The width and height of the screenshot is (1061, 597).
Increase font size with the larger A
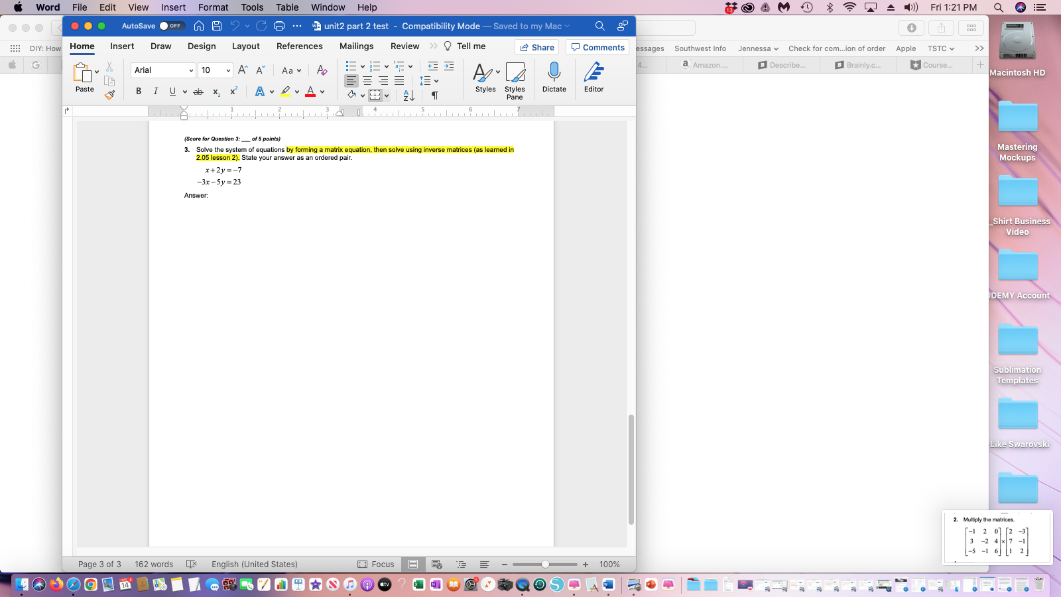coord(243,70)
